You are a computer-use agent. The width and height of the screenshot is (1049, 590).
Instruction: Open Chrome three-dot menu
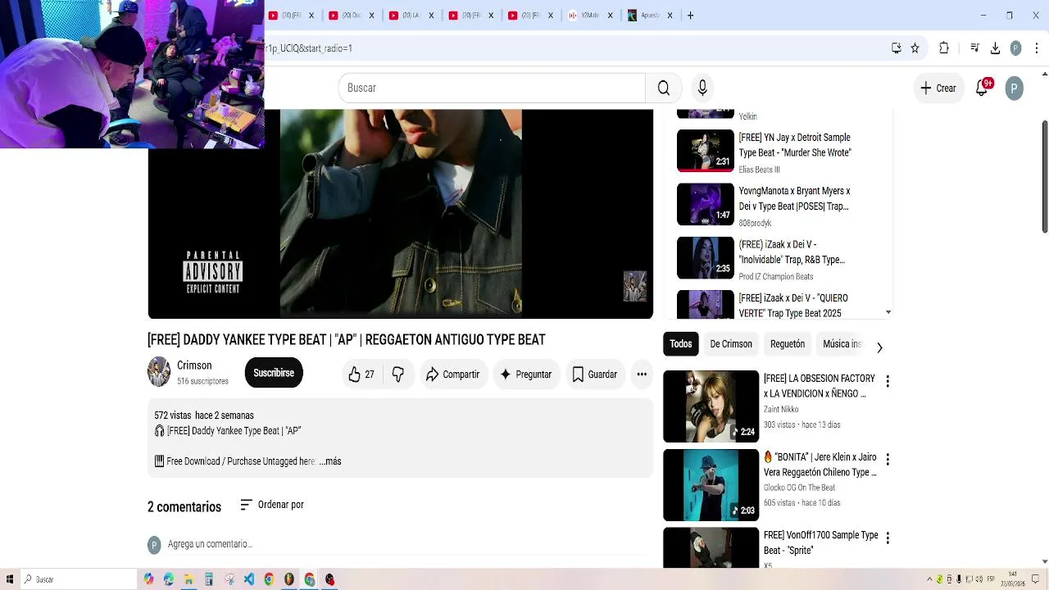[x=1037, y=48]
